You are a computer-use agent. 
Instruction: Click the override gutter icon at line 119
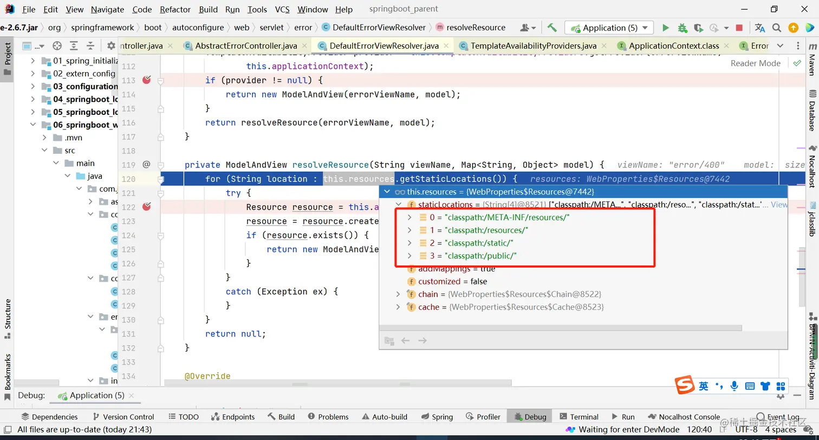146,164
